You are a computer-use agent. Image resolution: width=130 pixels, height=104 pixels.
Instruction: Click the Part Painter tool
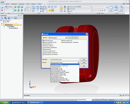pyautogui.click(x=71, y=9)
